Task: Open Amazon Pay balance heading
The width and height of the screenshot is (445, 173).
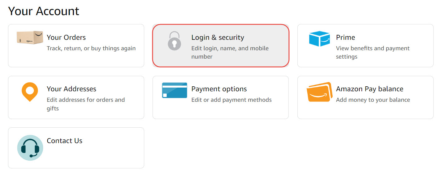Action: [369, 89]
